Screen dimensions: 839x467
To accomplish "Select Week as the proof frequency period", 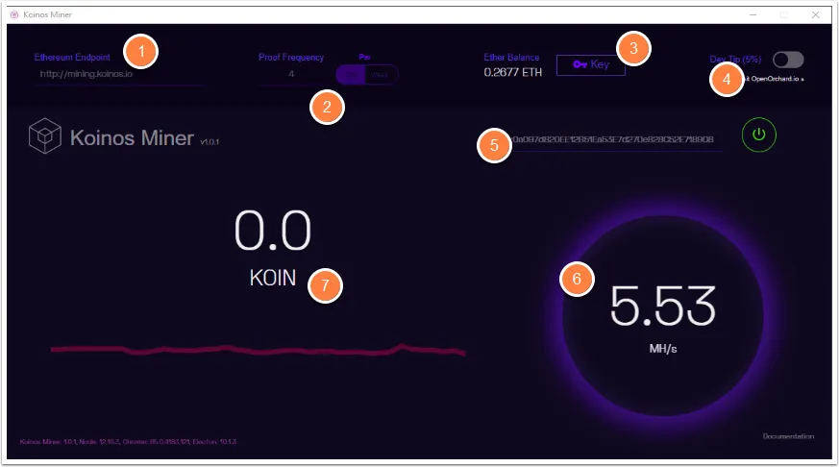I will 381,74.
